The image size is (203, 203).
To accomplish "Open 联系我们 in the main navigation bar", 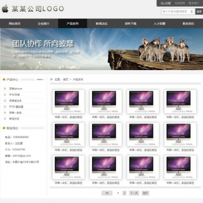I will [188, 24].
